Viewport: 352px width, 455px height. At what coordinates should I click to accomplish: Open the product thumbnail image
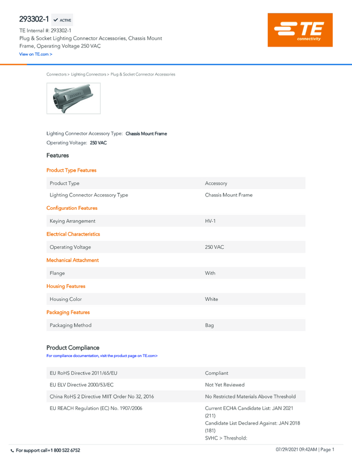tap(73, 98)
